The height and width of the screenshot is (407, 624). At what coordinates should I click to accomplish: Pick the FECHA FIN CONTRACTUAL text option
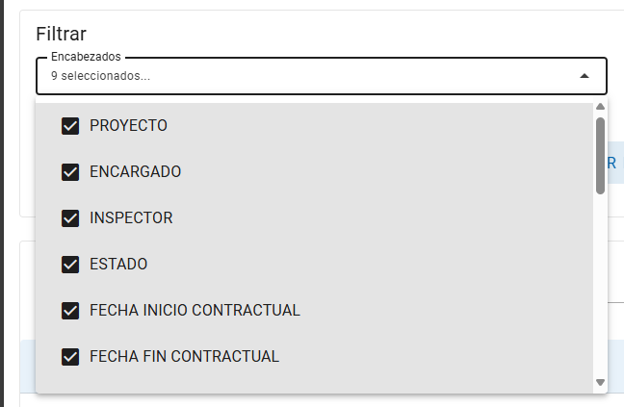pos(184,356)
